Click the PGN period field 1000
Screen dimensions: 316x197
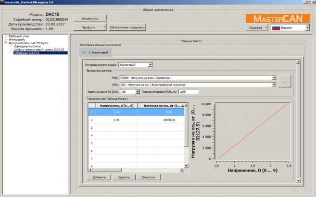(188, 92)
